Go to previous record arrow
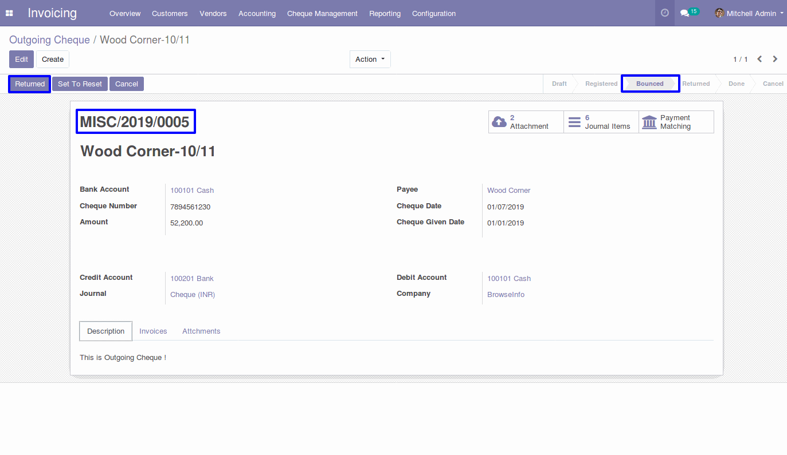This screenshot has width=787, height=455. (759, 59)
